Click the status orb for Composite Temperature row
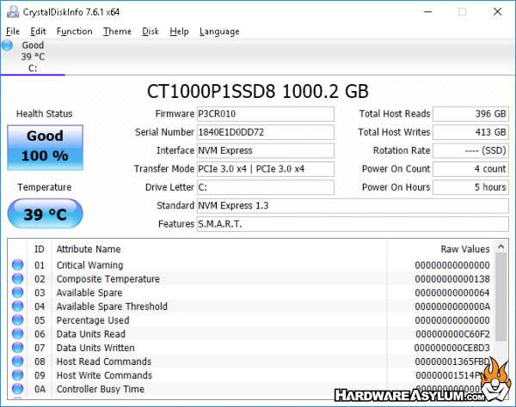The image size is (516, 407). [x=18, y=278]
